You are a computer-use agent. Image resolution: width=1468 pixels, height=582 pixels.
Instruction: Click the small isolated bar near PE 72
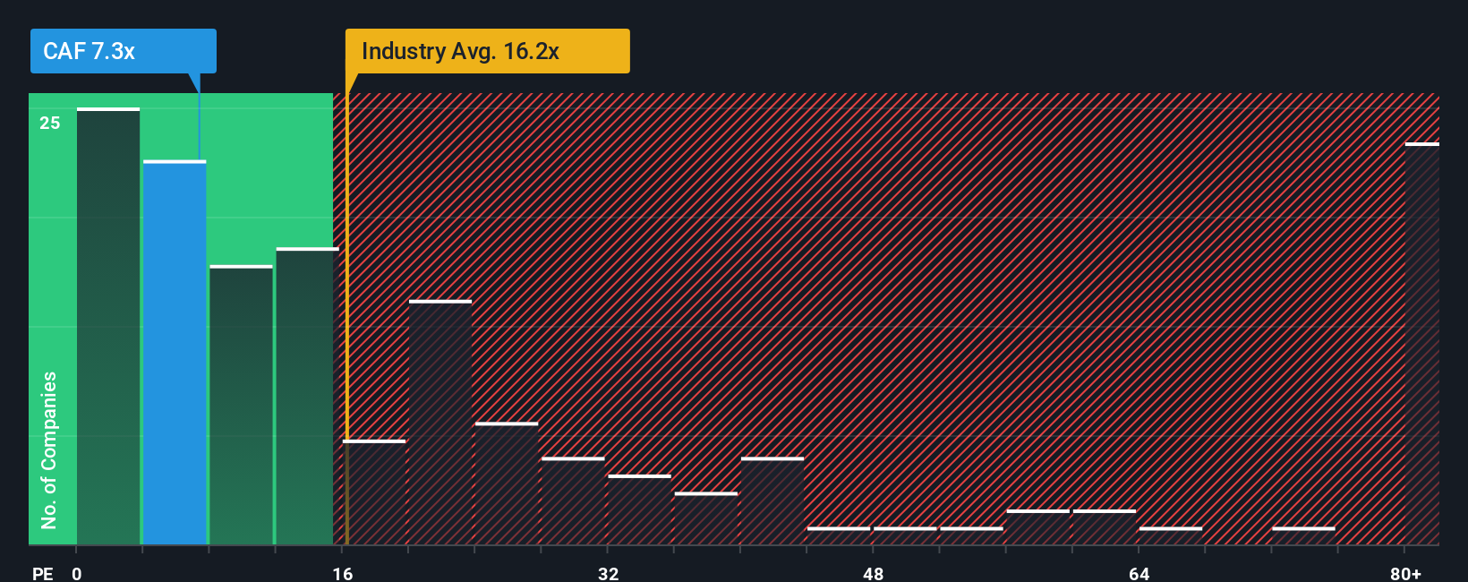coord(1303,536)
